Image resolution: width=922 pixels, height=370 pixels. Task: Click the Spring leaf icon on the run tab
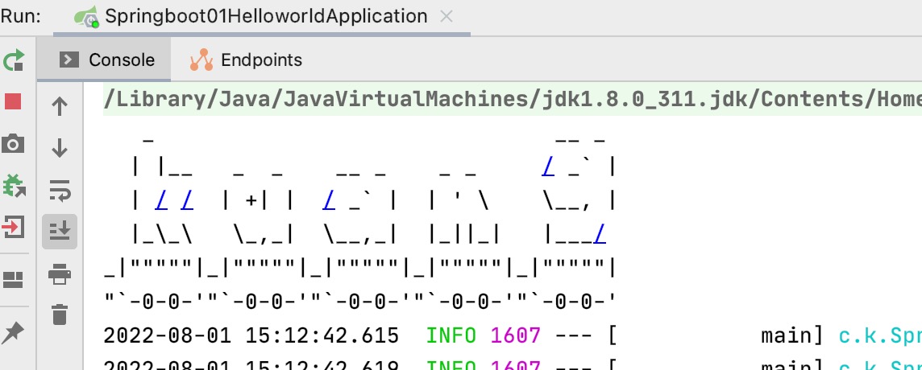(86, 16)
